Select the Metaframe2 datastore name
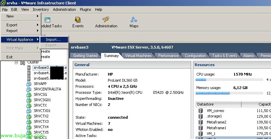Viewport: 271px width, 139px height. click(216, 122)
